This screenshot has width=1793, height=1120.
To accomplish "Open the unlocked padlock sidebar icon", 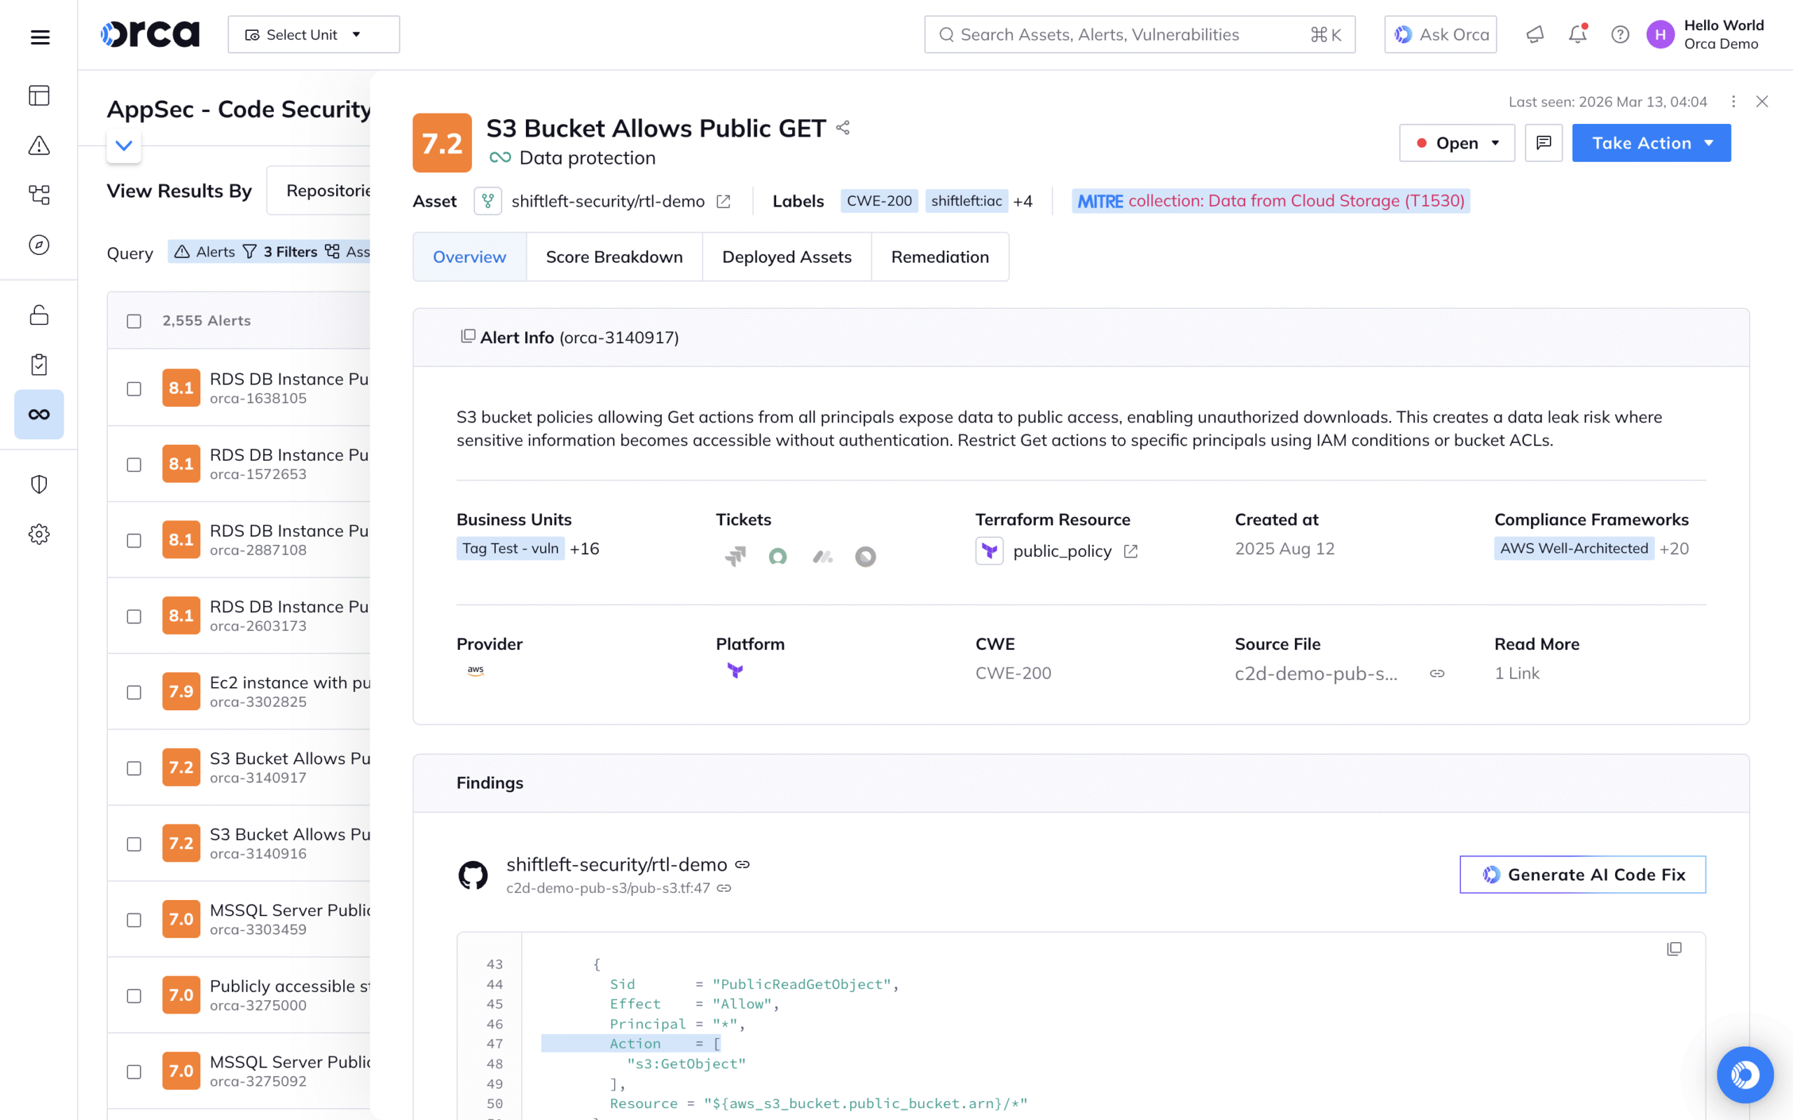I will tap(39, 314).
